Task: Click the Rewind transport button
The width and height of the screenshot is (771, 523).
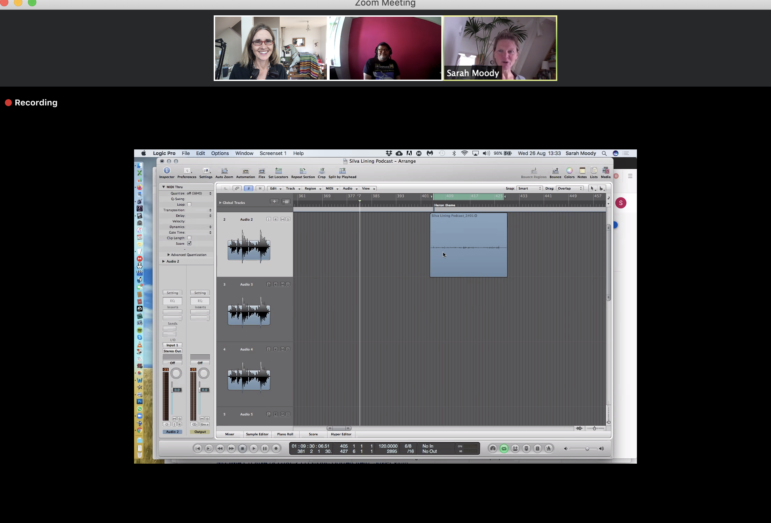Action: tap(220, 449)
